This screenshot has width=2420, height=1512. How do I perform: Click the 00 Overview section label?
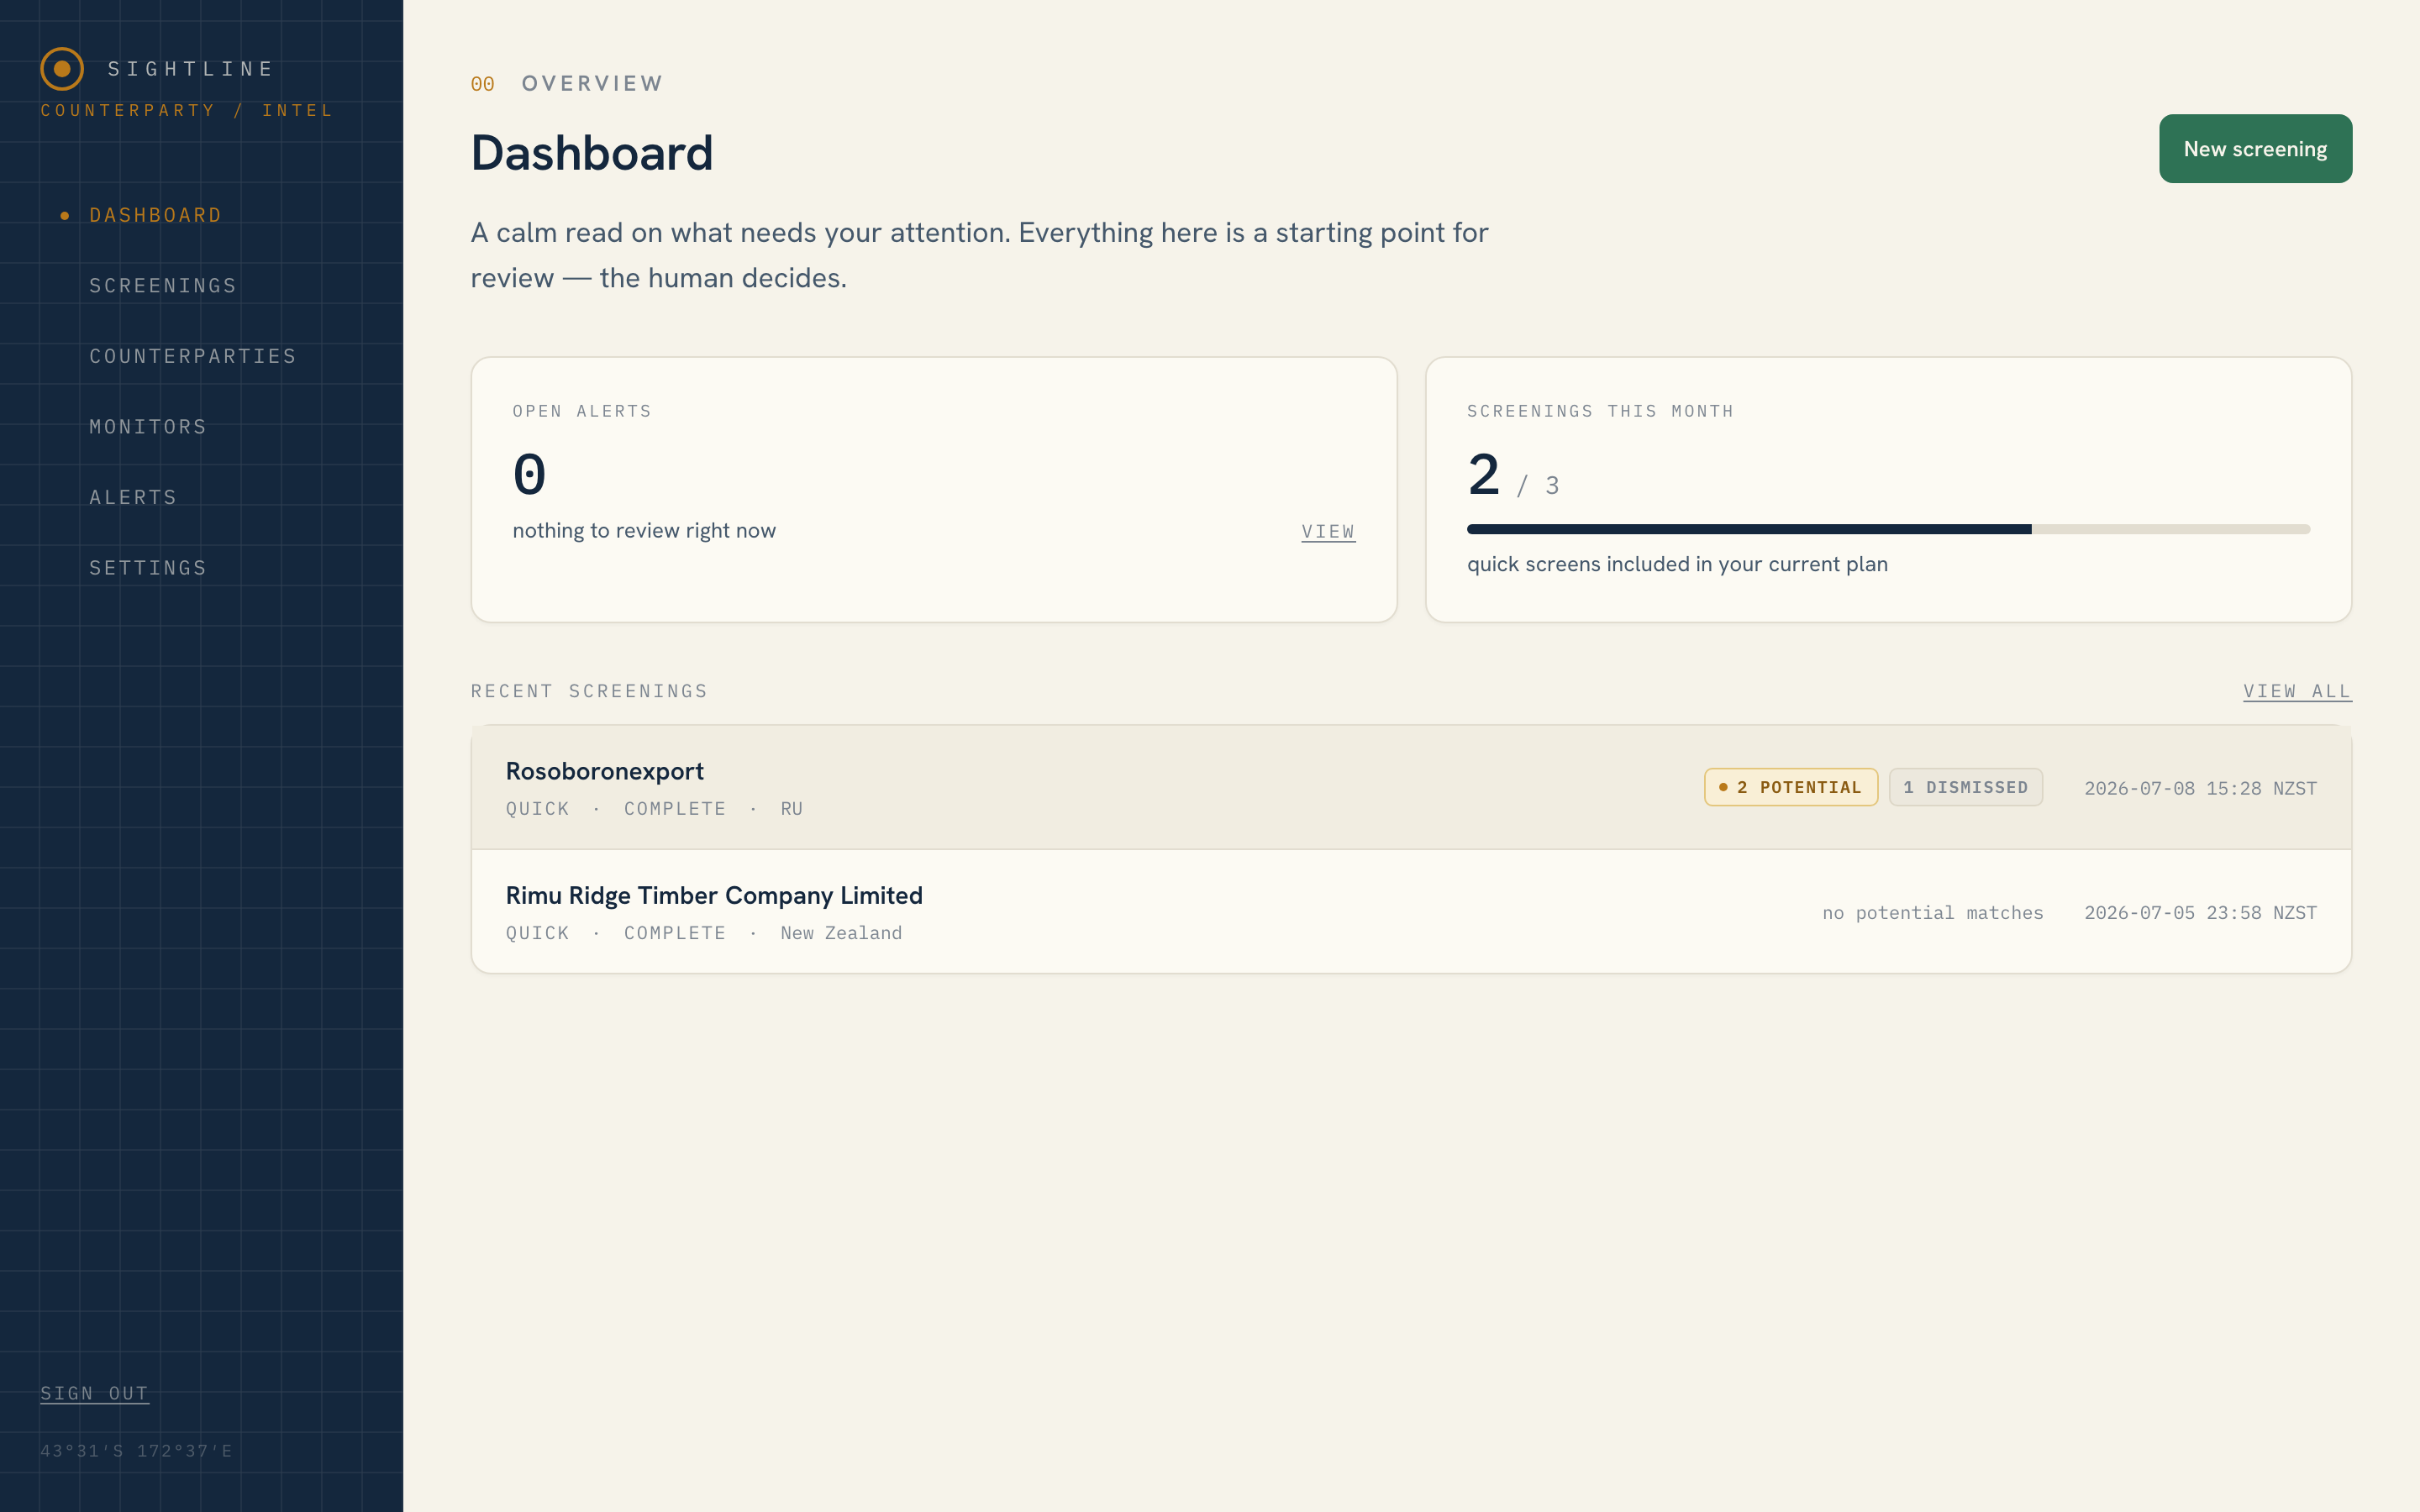567,84
